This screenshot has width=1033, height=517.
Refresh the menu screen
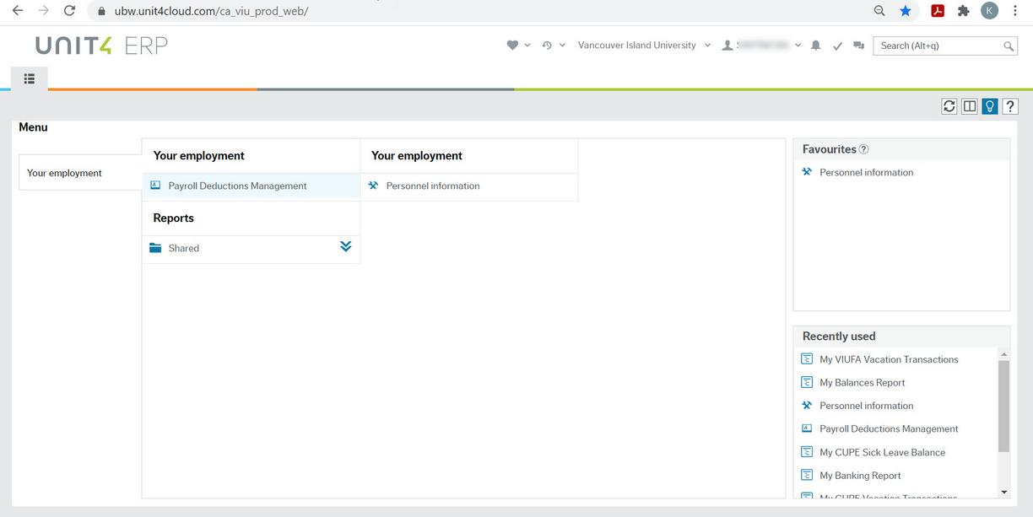[x=949, y=105]
